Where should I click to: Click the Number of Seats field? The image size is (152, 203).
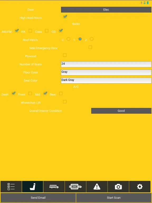click(106, 64)
